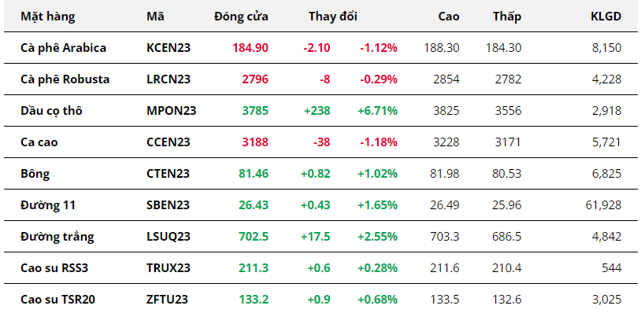Select the Cà phê Arabica row name
This screenshot has width=641, height=313.
tap(63, 48)
